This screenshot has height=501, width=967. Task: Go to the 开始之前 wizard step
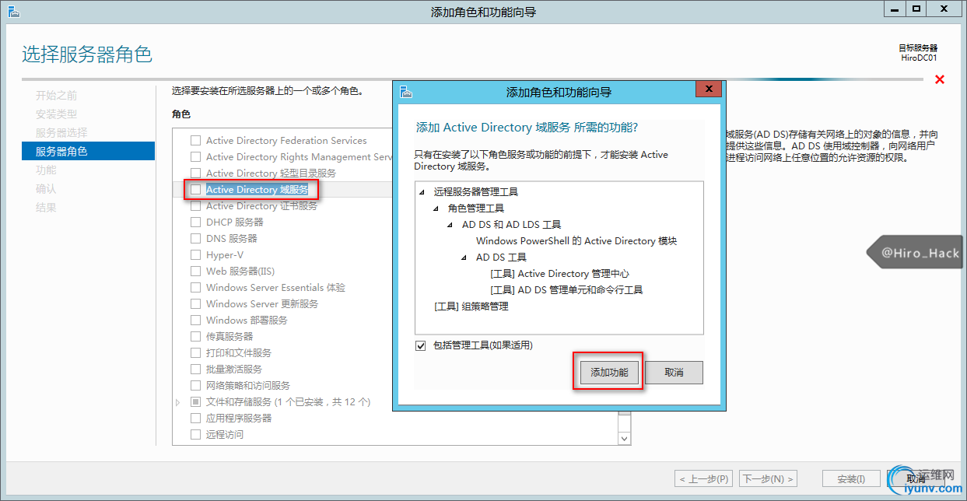56,96
